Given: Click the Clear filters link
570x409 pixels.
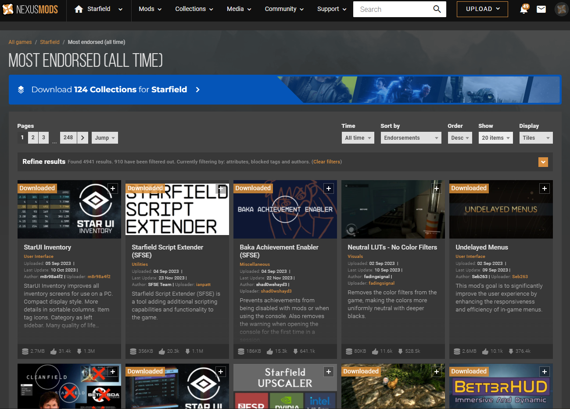Looking at the screenshot, I should pyautogui.click(x=327, y=162).
